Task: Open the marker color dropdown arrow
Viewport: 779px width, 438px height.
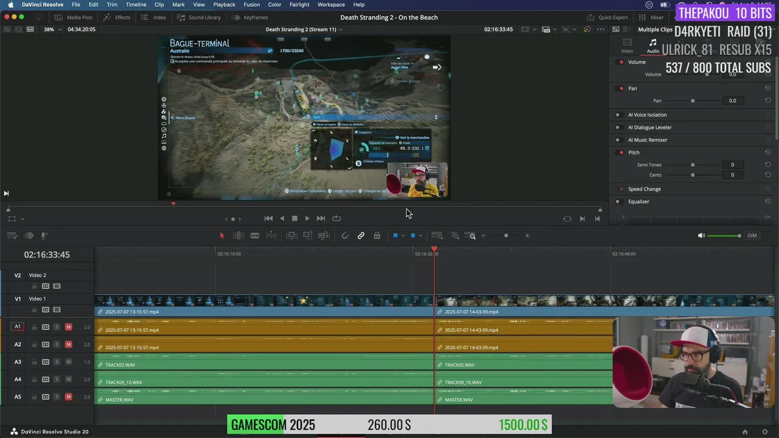Action: pos(421,235)
